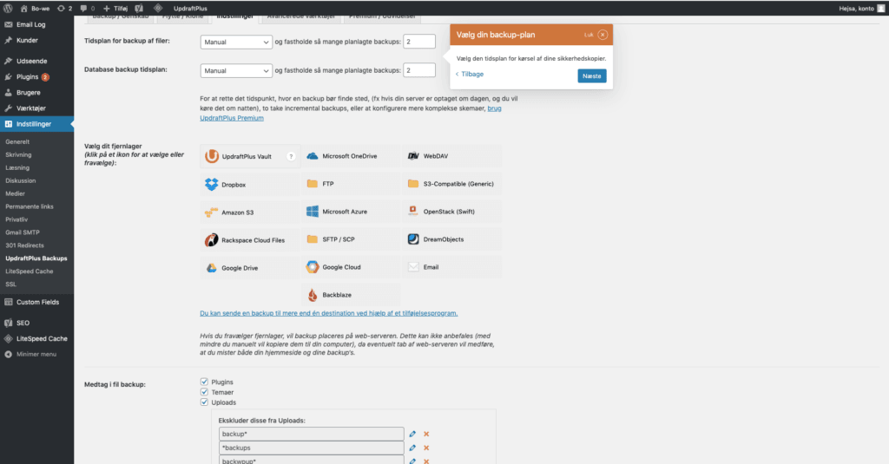
Task: Delete the backup* exclusion rule
Action: (426, 434)
